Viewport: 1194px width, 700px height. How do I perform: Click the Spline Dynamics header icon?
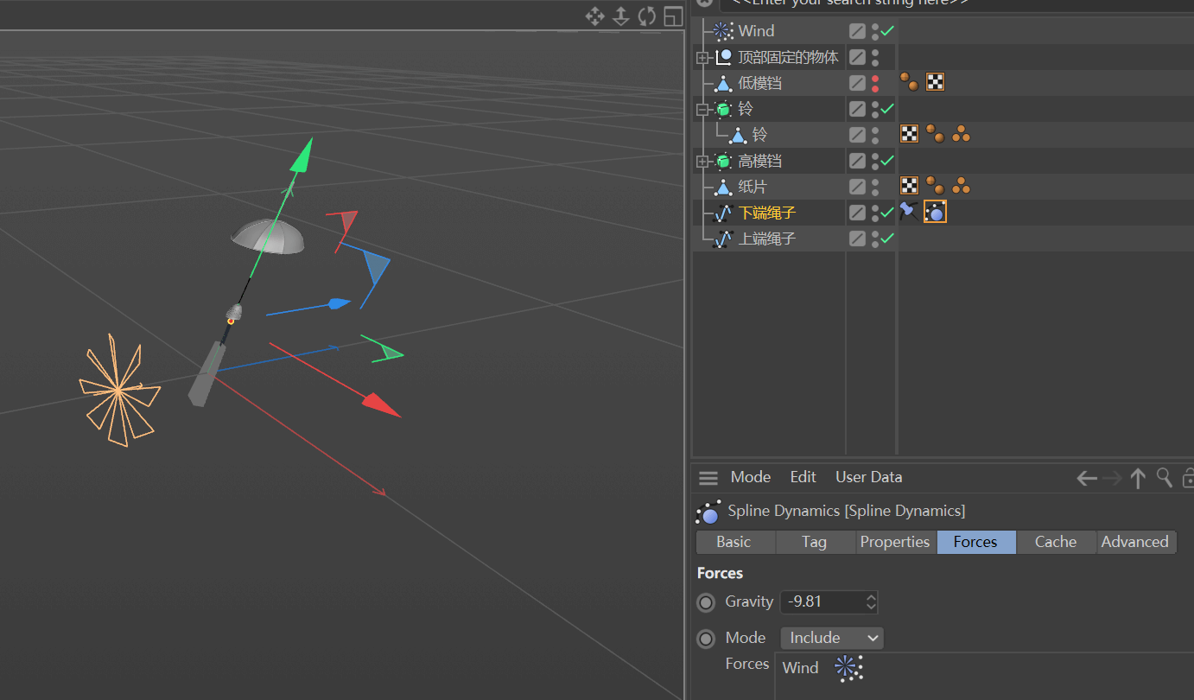point(708,512)
